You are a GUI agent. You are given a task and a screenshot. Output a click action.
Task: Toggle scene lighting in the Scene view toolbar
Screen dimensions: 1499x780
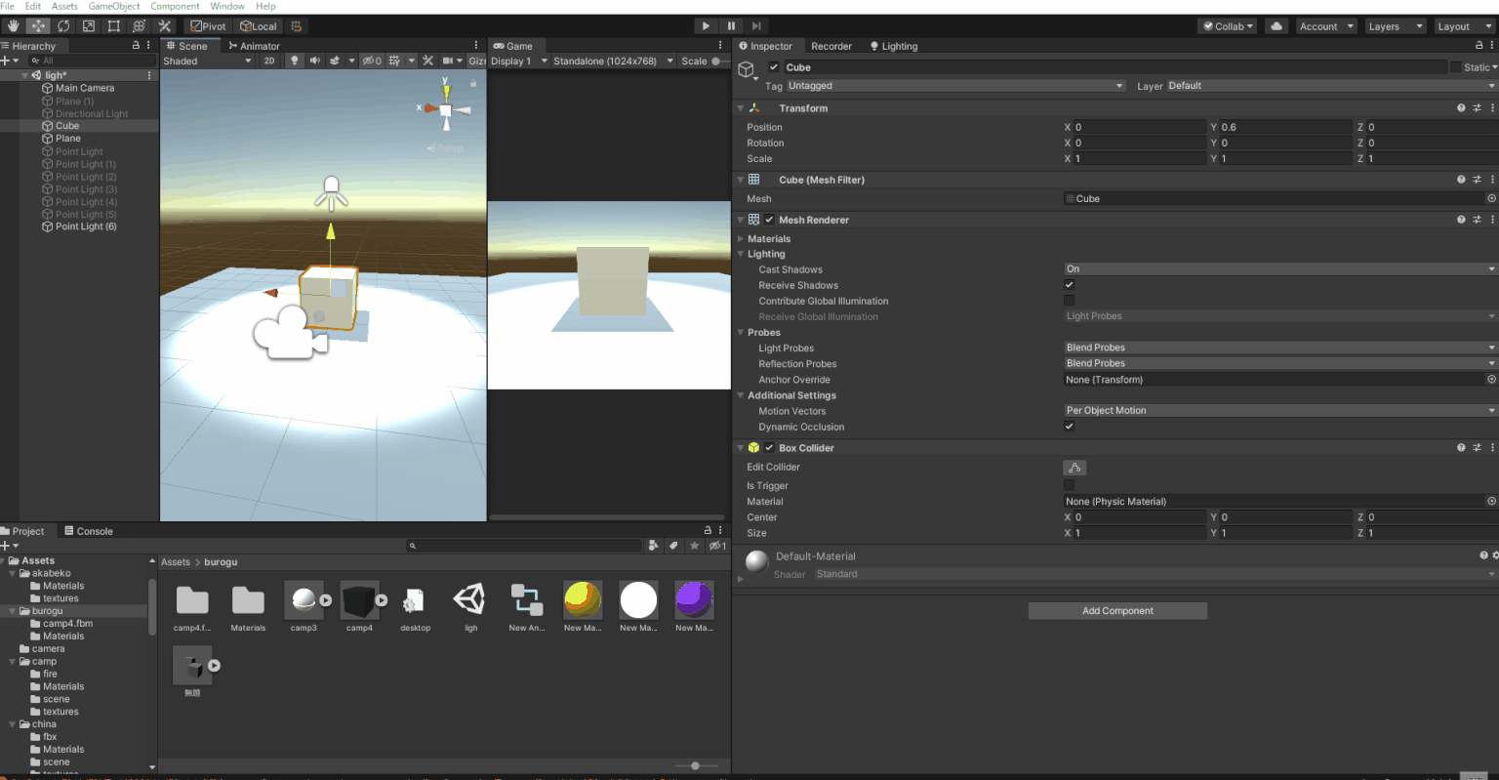click(295, 60)
